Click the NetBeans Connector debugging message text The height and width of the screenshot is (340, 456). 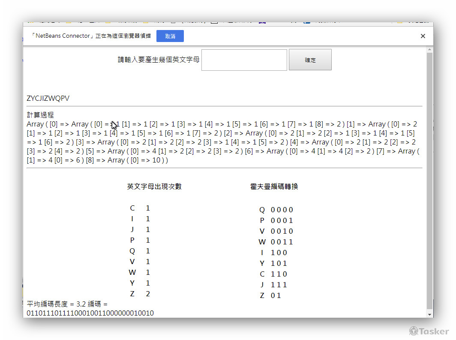[x=91, y=36]
